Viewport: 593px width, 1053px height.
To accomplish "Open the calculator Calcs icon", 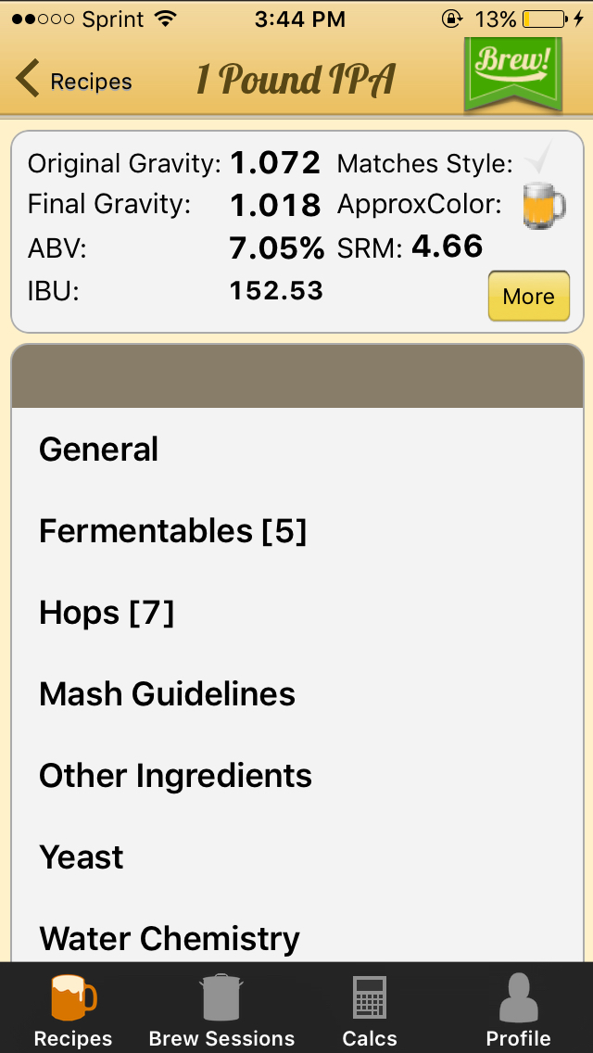I will pos(370,998).
